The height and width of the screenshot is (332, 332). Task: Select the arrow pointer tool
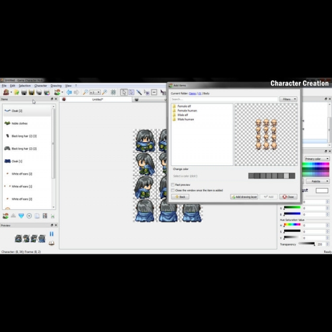(124, 92)
